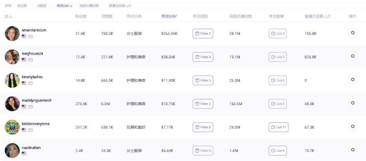Open madelynguerreroh creator name link
Image resolution: width=366 pixels, height=161 pixels.
[x=37, y=100]
